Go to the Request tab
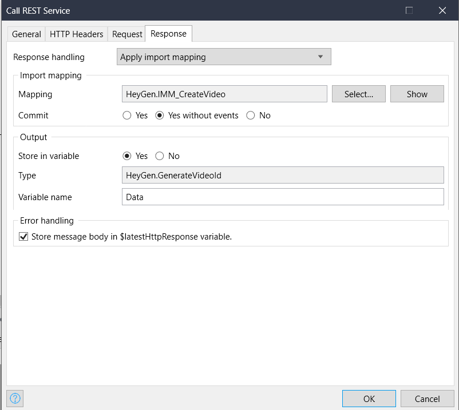 tap(127, 34)
